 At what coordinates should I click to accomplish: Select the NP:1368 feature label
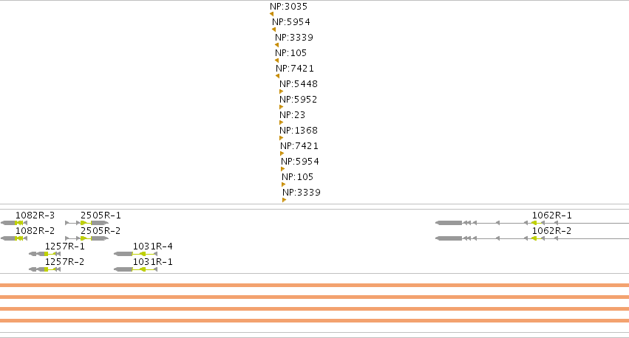coord(299,131)
